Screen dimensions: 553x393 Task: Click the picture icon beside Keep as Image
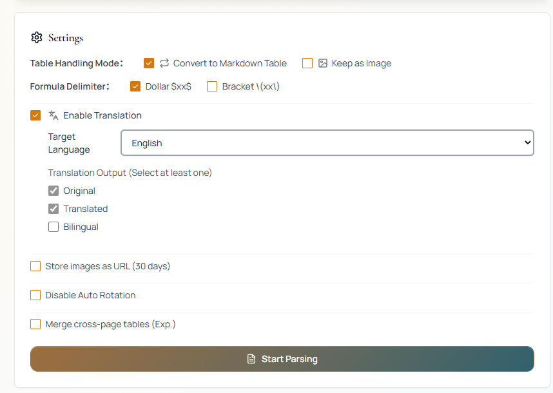323,63
